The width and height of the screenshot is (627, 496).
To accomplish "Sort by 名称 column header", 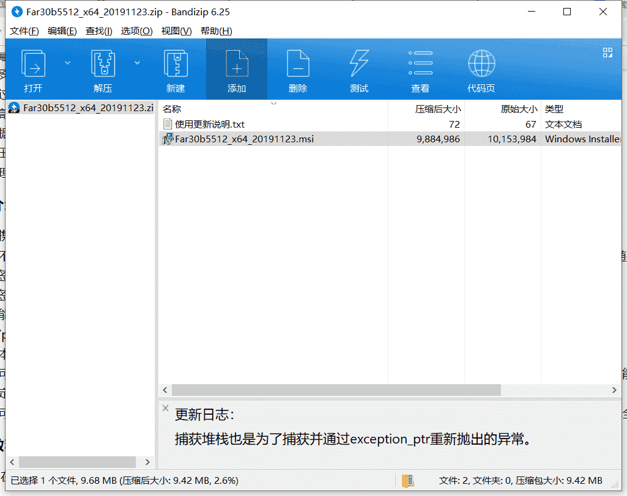I will coord(274,109).
